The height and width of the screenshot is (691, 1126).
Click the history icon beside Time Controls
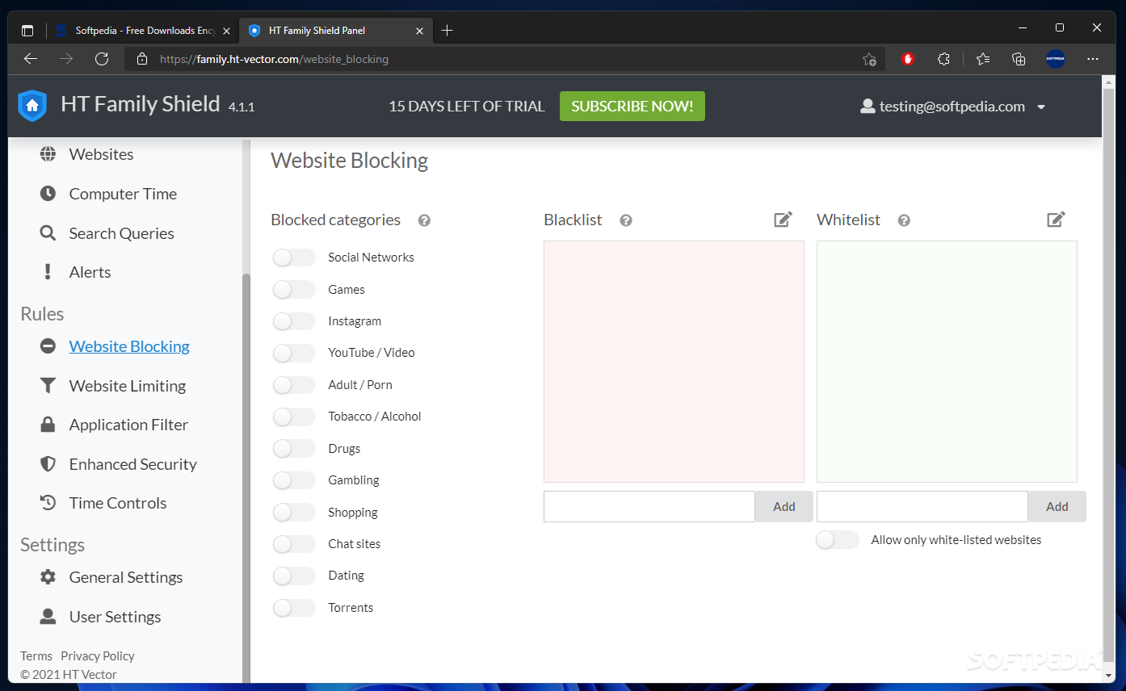pyautogui.click(x=48, y=503)
